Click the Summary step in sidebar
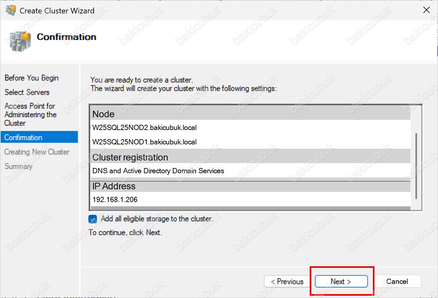438x298 pixels. coord(18,166)
